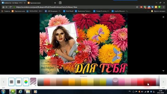
Task: Open the volume speaker tray icon
Action: click(x=142, y=92)
